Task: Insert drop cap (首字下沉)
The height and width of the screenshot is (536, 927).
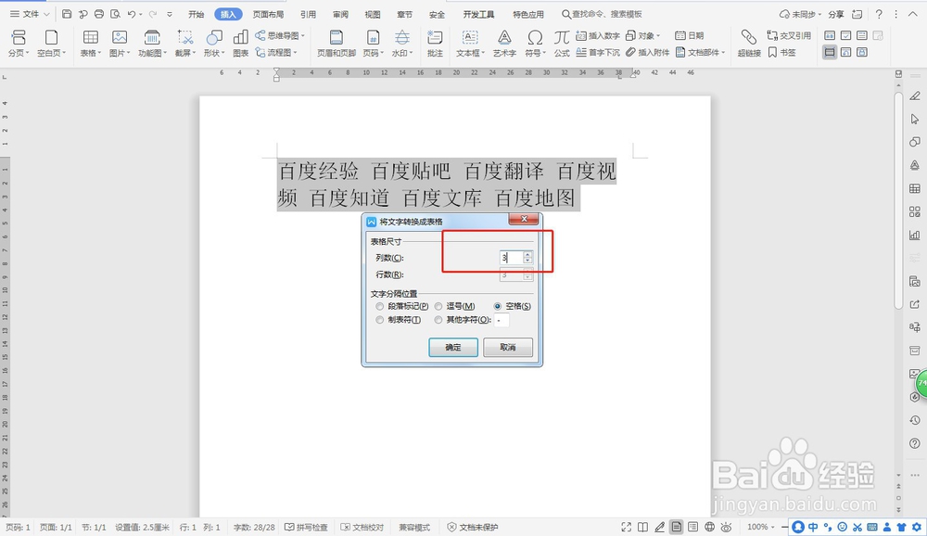Action: pos(598,52)
